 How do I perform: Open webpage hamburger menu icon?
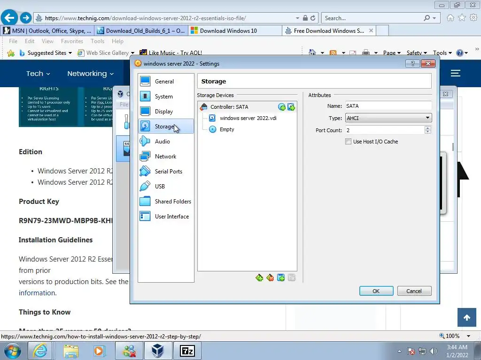tap(456, 73)
